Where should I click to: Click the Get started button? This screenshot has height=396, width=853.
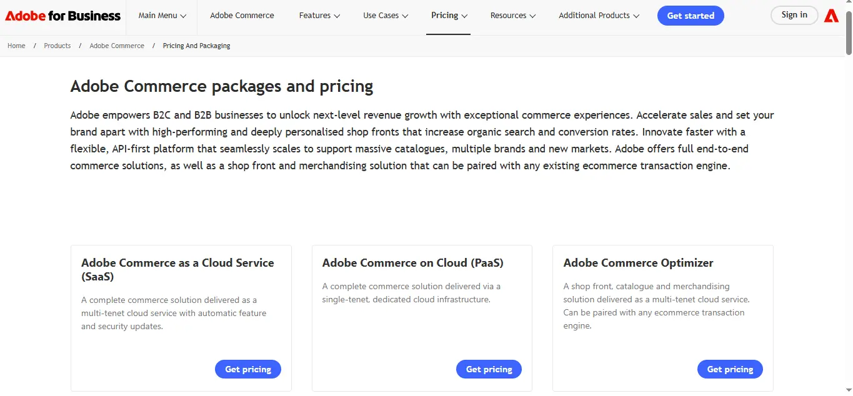coord(691,16)
